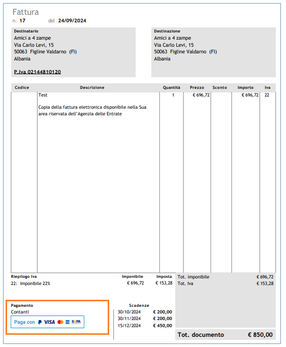Screen dimensions: 286x347
Task: Click the PayPal logo in Paga con button
Action: [40, 322]
